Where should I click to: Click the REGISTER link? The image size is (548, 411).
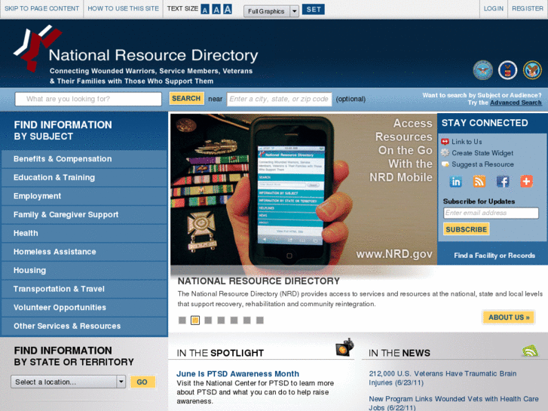(x=528, y=8)
